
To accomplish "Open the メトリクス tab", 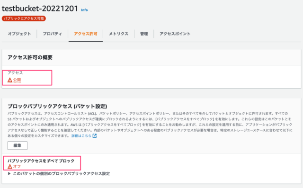I will coord(119,34).
